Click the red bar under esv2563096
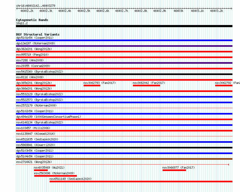This screenshot has height=192, width=240. tap(56, 176)
